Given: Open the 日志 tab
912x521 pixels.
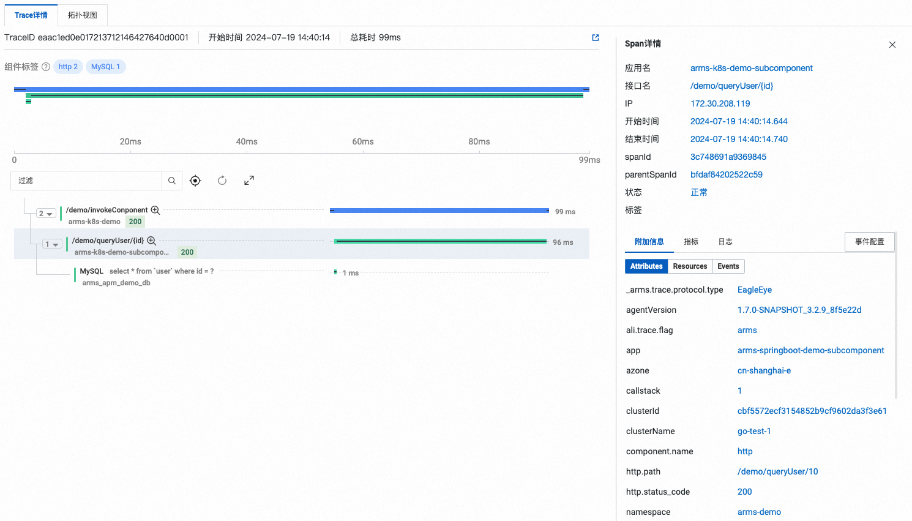Looking at the screenshot, I should pyautogui.click(x=725, y=242).
